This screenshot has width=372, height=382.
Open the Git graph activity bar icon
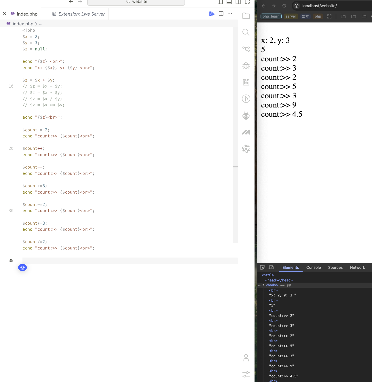(246, 99)
